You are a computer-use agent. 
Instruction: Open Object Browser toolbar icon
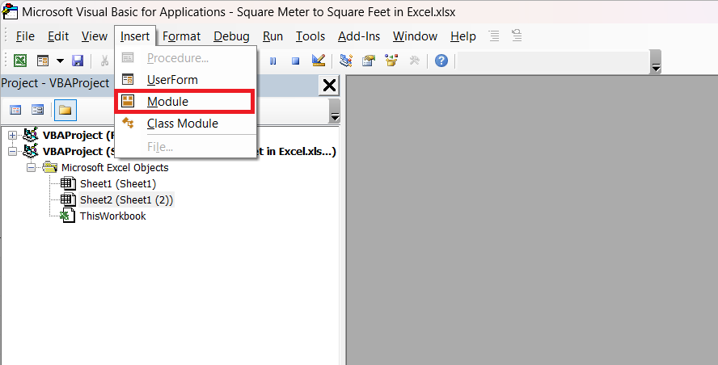391,61
